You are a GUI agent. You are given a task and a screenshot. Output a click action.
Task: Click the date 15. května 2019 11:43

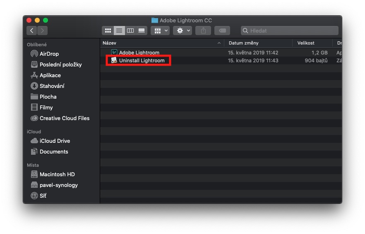pos(253,61)
